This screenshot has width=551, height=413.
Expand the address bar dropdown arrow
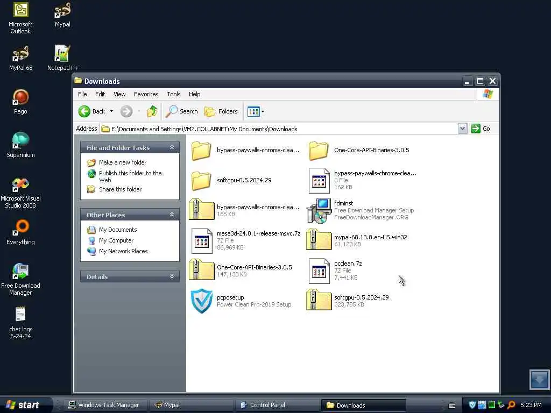tap(462, 129)
